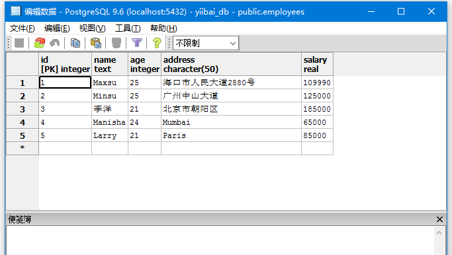Select row header 3

click(23, 109)
